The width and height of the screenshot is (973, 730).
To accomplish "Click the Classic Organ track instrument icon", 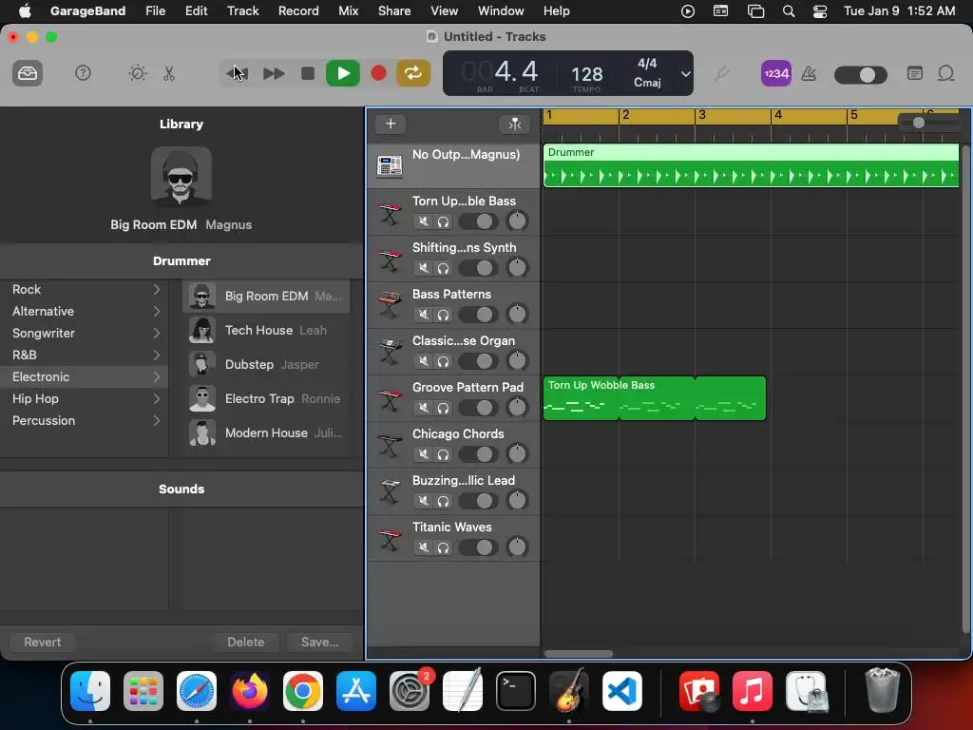I will tap(390, 352).
